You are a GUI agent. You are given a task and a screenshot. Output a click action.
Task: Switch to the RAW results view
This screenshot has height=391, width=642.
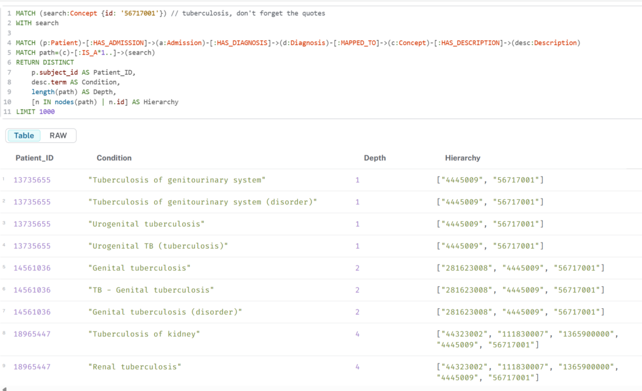[58, 135]
